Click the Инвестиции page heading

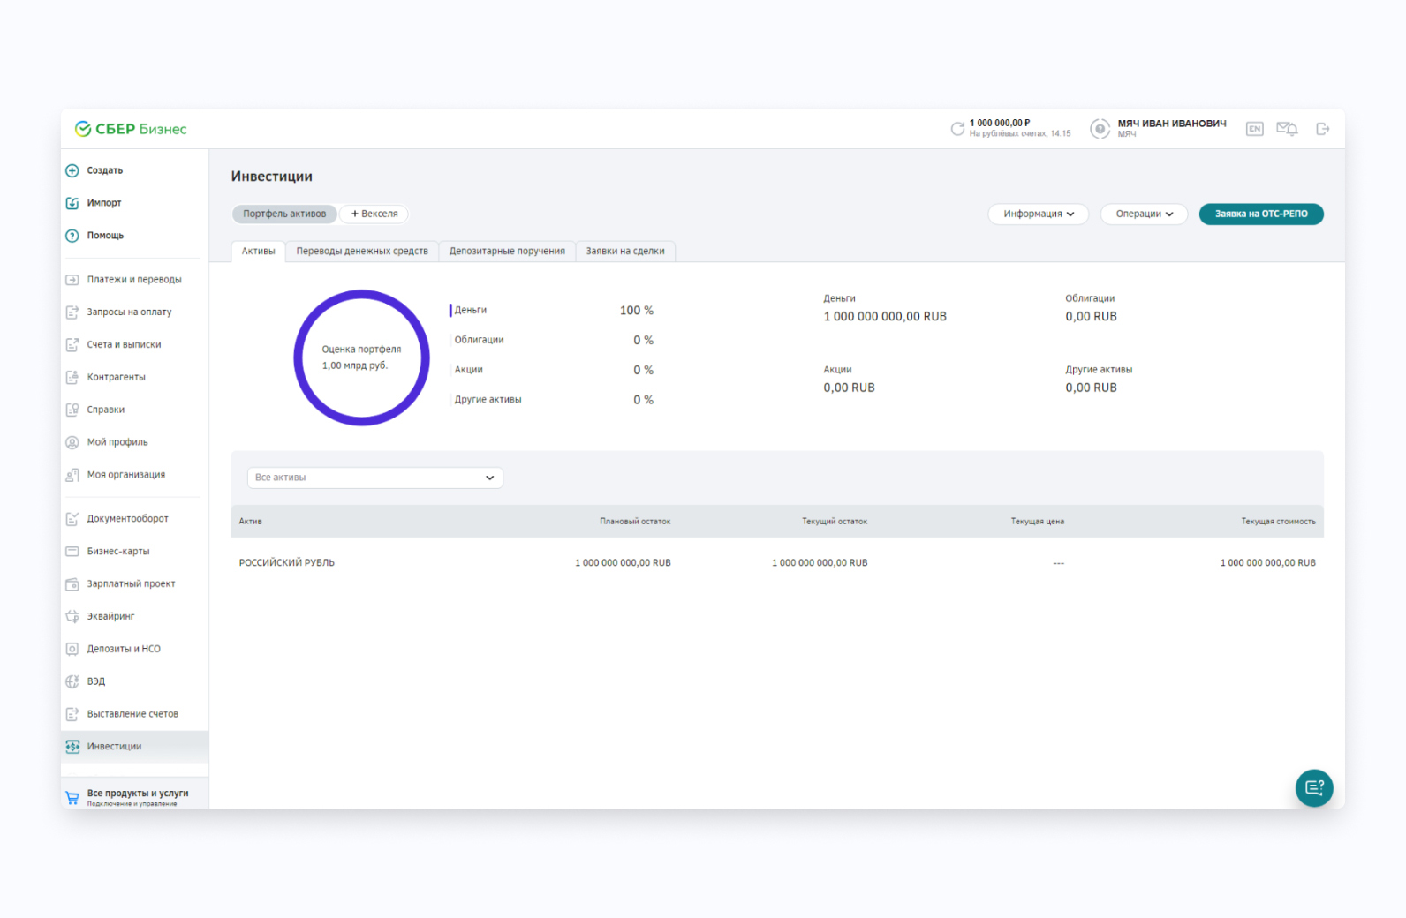click(272, 177)
